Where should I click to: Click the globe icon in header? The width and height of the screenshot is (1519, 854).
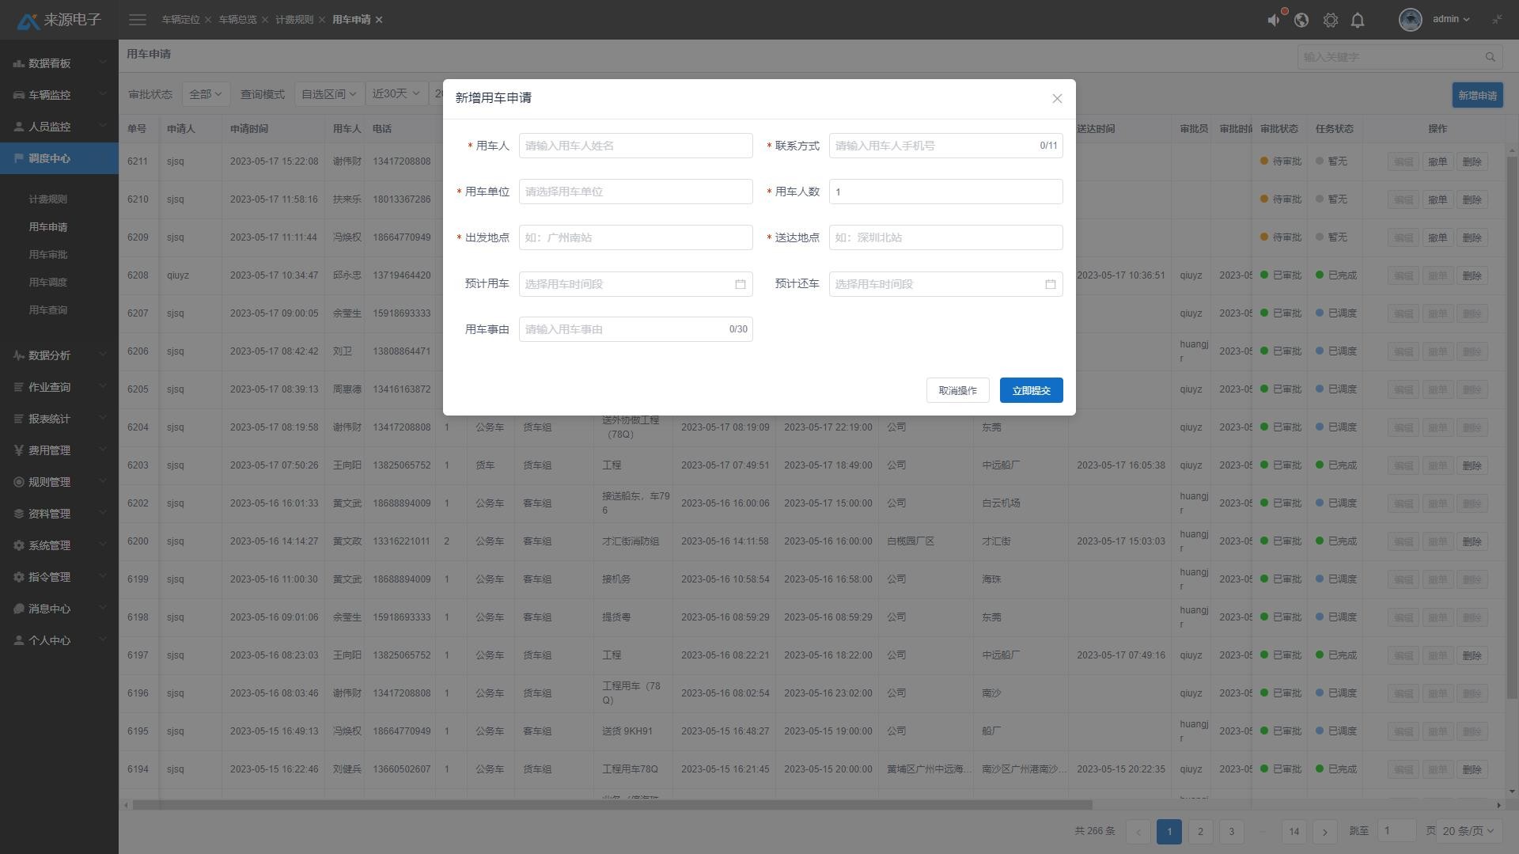1301,20
